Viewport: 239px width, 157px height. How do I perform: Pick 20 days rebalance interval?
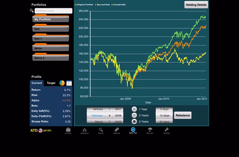pos(164,122)
